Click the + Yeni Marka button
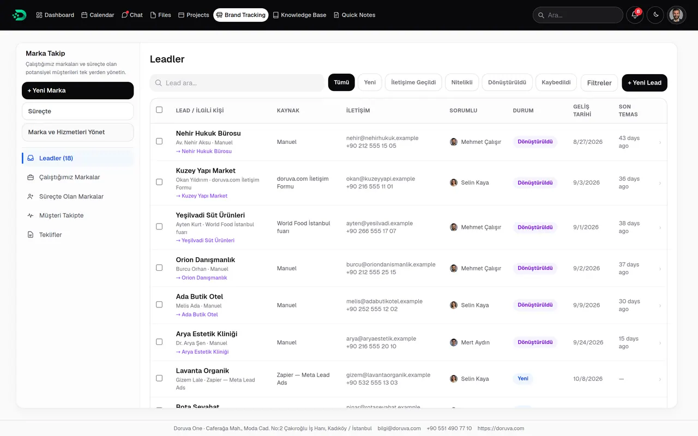Viewport: 698px width, 436px height. (77, 90)
